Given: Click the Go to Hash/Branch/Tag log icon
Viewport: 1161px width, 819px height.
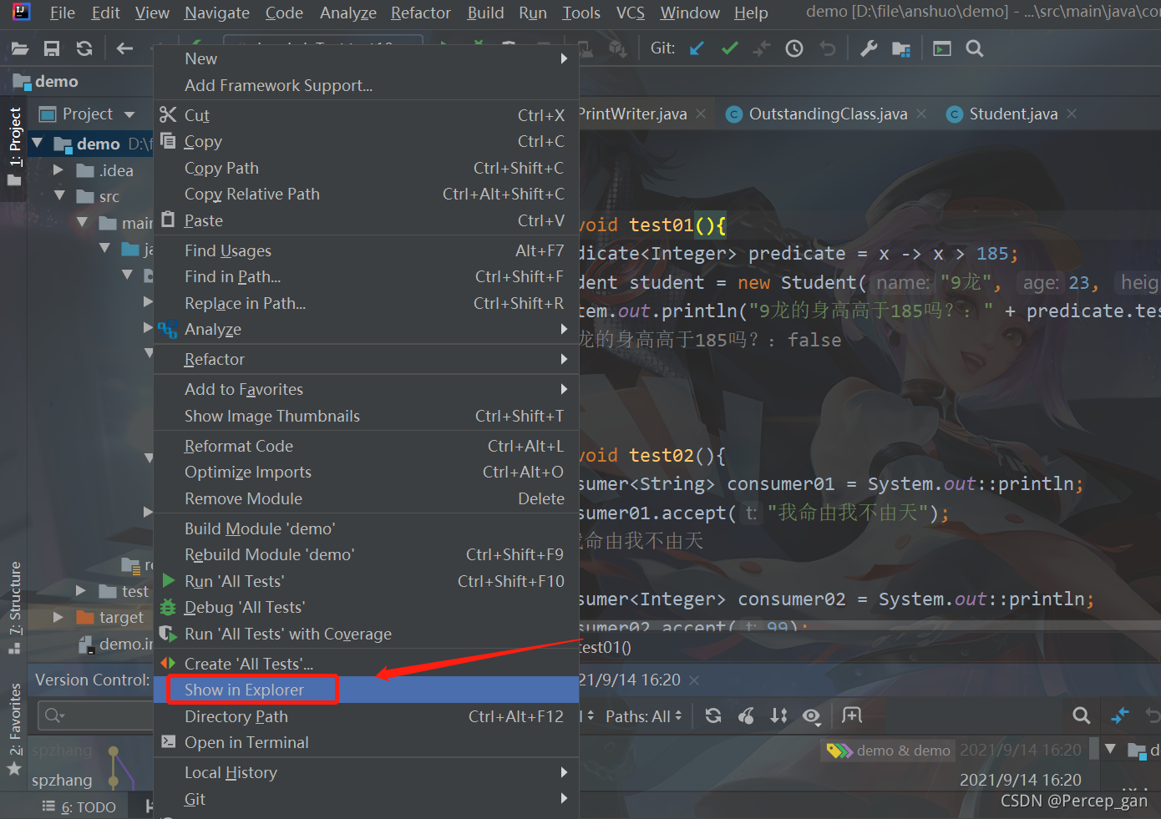Looking at the screenshot, I should click(852, 715).
